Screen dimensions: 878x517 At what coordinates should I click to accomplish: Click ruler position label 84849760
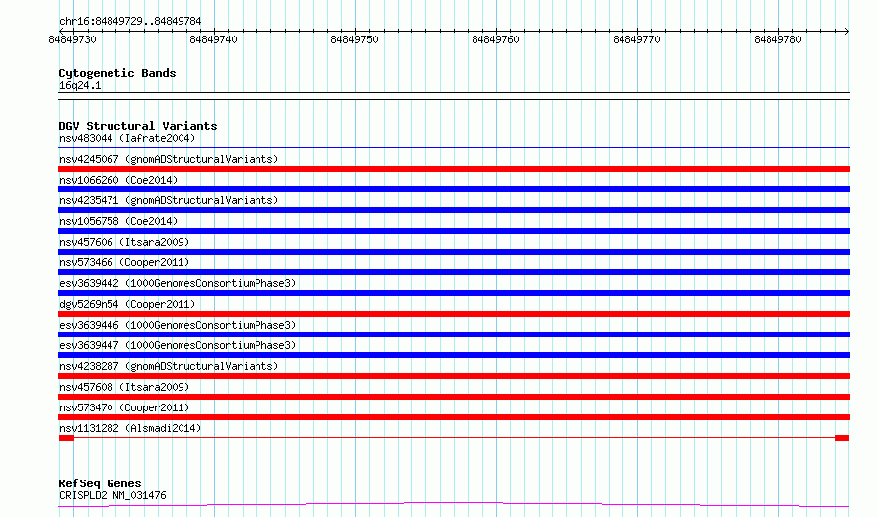click(x=495, y=39)
